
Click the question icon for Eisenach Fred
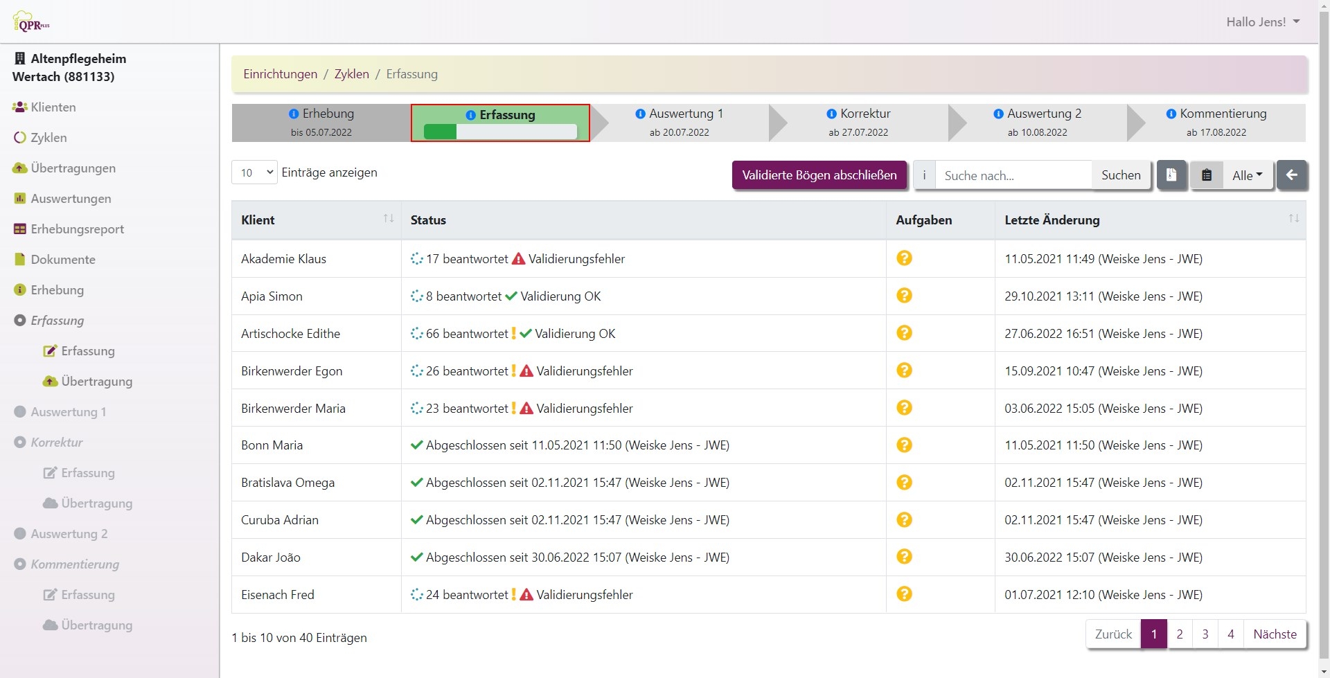coord(904,594)
